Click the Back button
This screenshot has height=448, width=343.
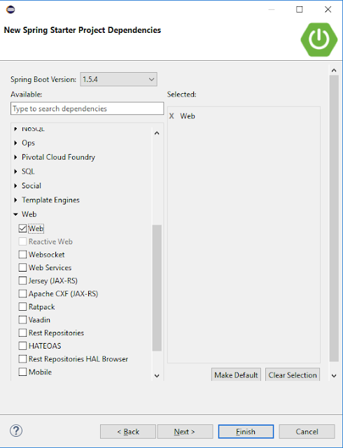click(x=128, y=431)
